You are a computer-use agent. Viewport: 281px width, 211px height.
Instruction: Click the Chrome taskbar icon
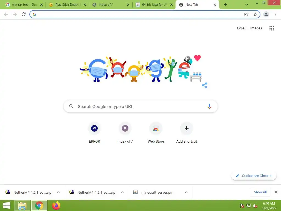click(x=39, y=206)
